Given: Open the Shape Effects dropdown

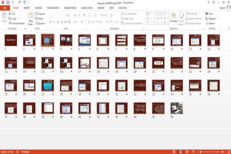Looking at the screenshot, I should click(194, 23).
